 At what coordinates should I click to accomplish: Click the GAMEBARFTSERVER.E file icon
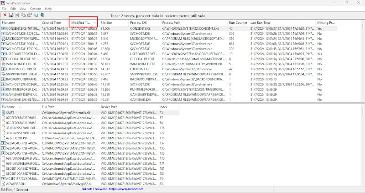pos(3,94)
